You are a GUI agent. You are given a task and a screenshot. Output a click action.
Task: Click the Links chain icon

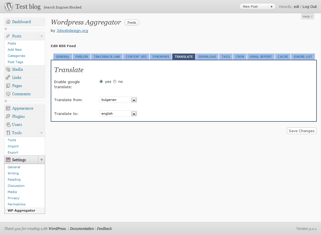[x=8, y=77]
